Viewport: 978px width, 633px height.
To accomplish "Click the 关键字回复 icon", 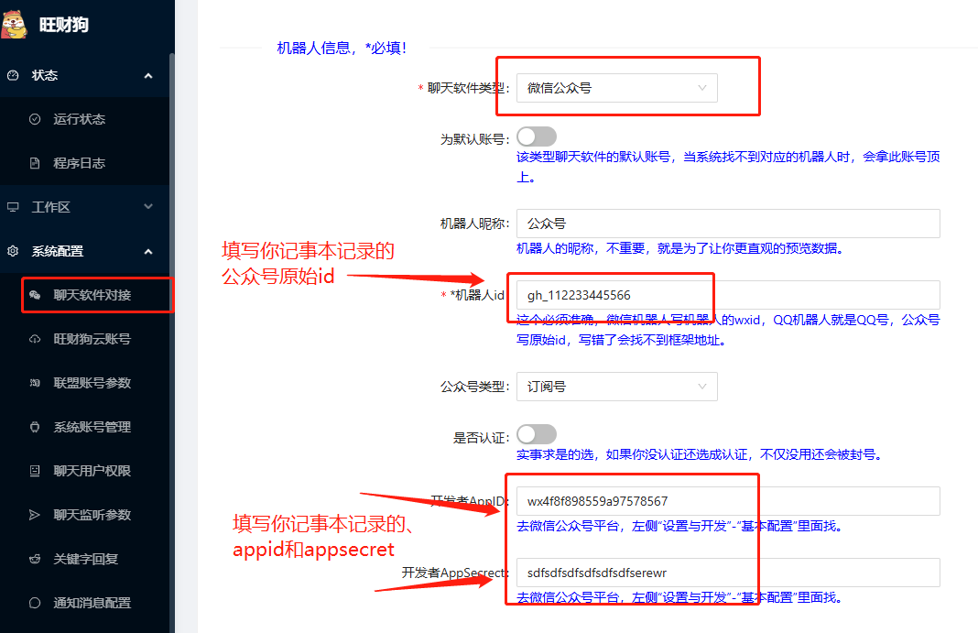I will [x=35, y=559].
